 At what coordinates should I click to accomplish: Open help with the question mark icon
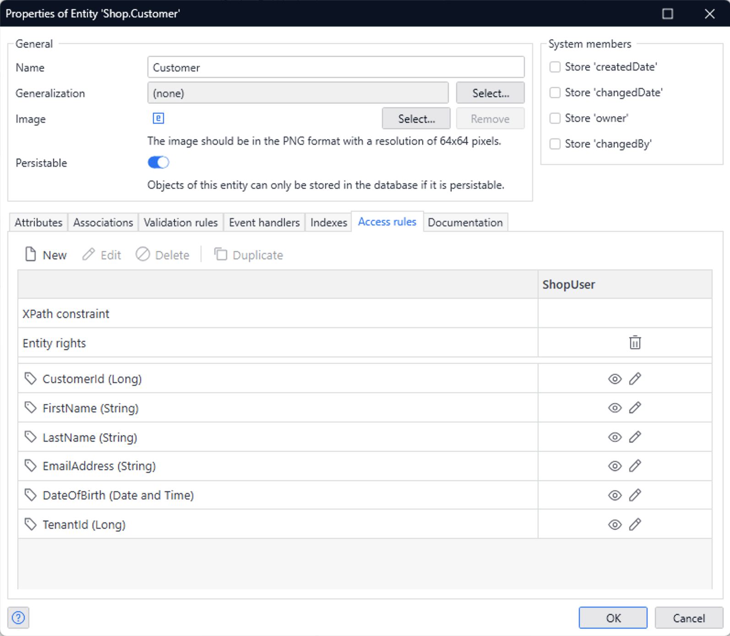pos(18,618)
